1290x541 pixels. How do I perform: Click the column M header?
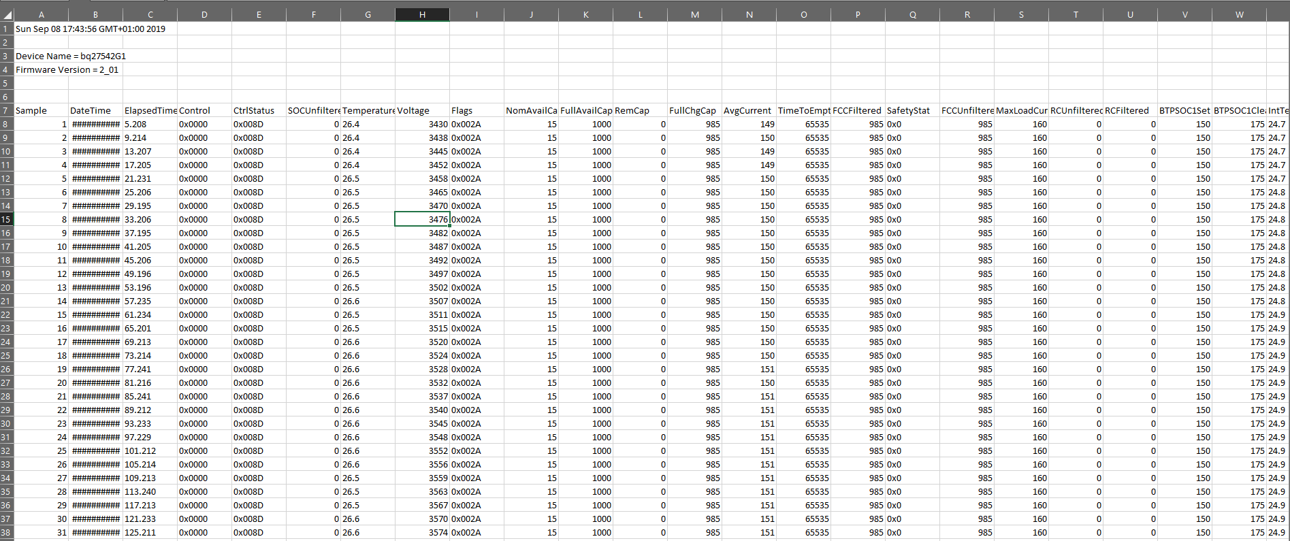(694, 14)
